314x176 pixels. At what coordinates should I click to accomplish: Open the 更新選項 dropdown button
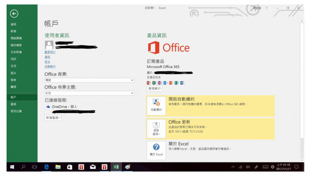pyautogui.click(x=156, y=129)
